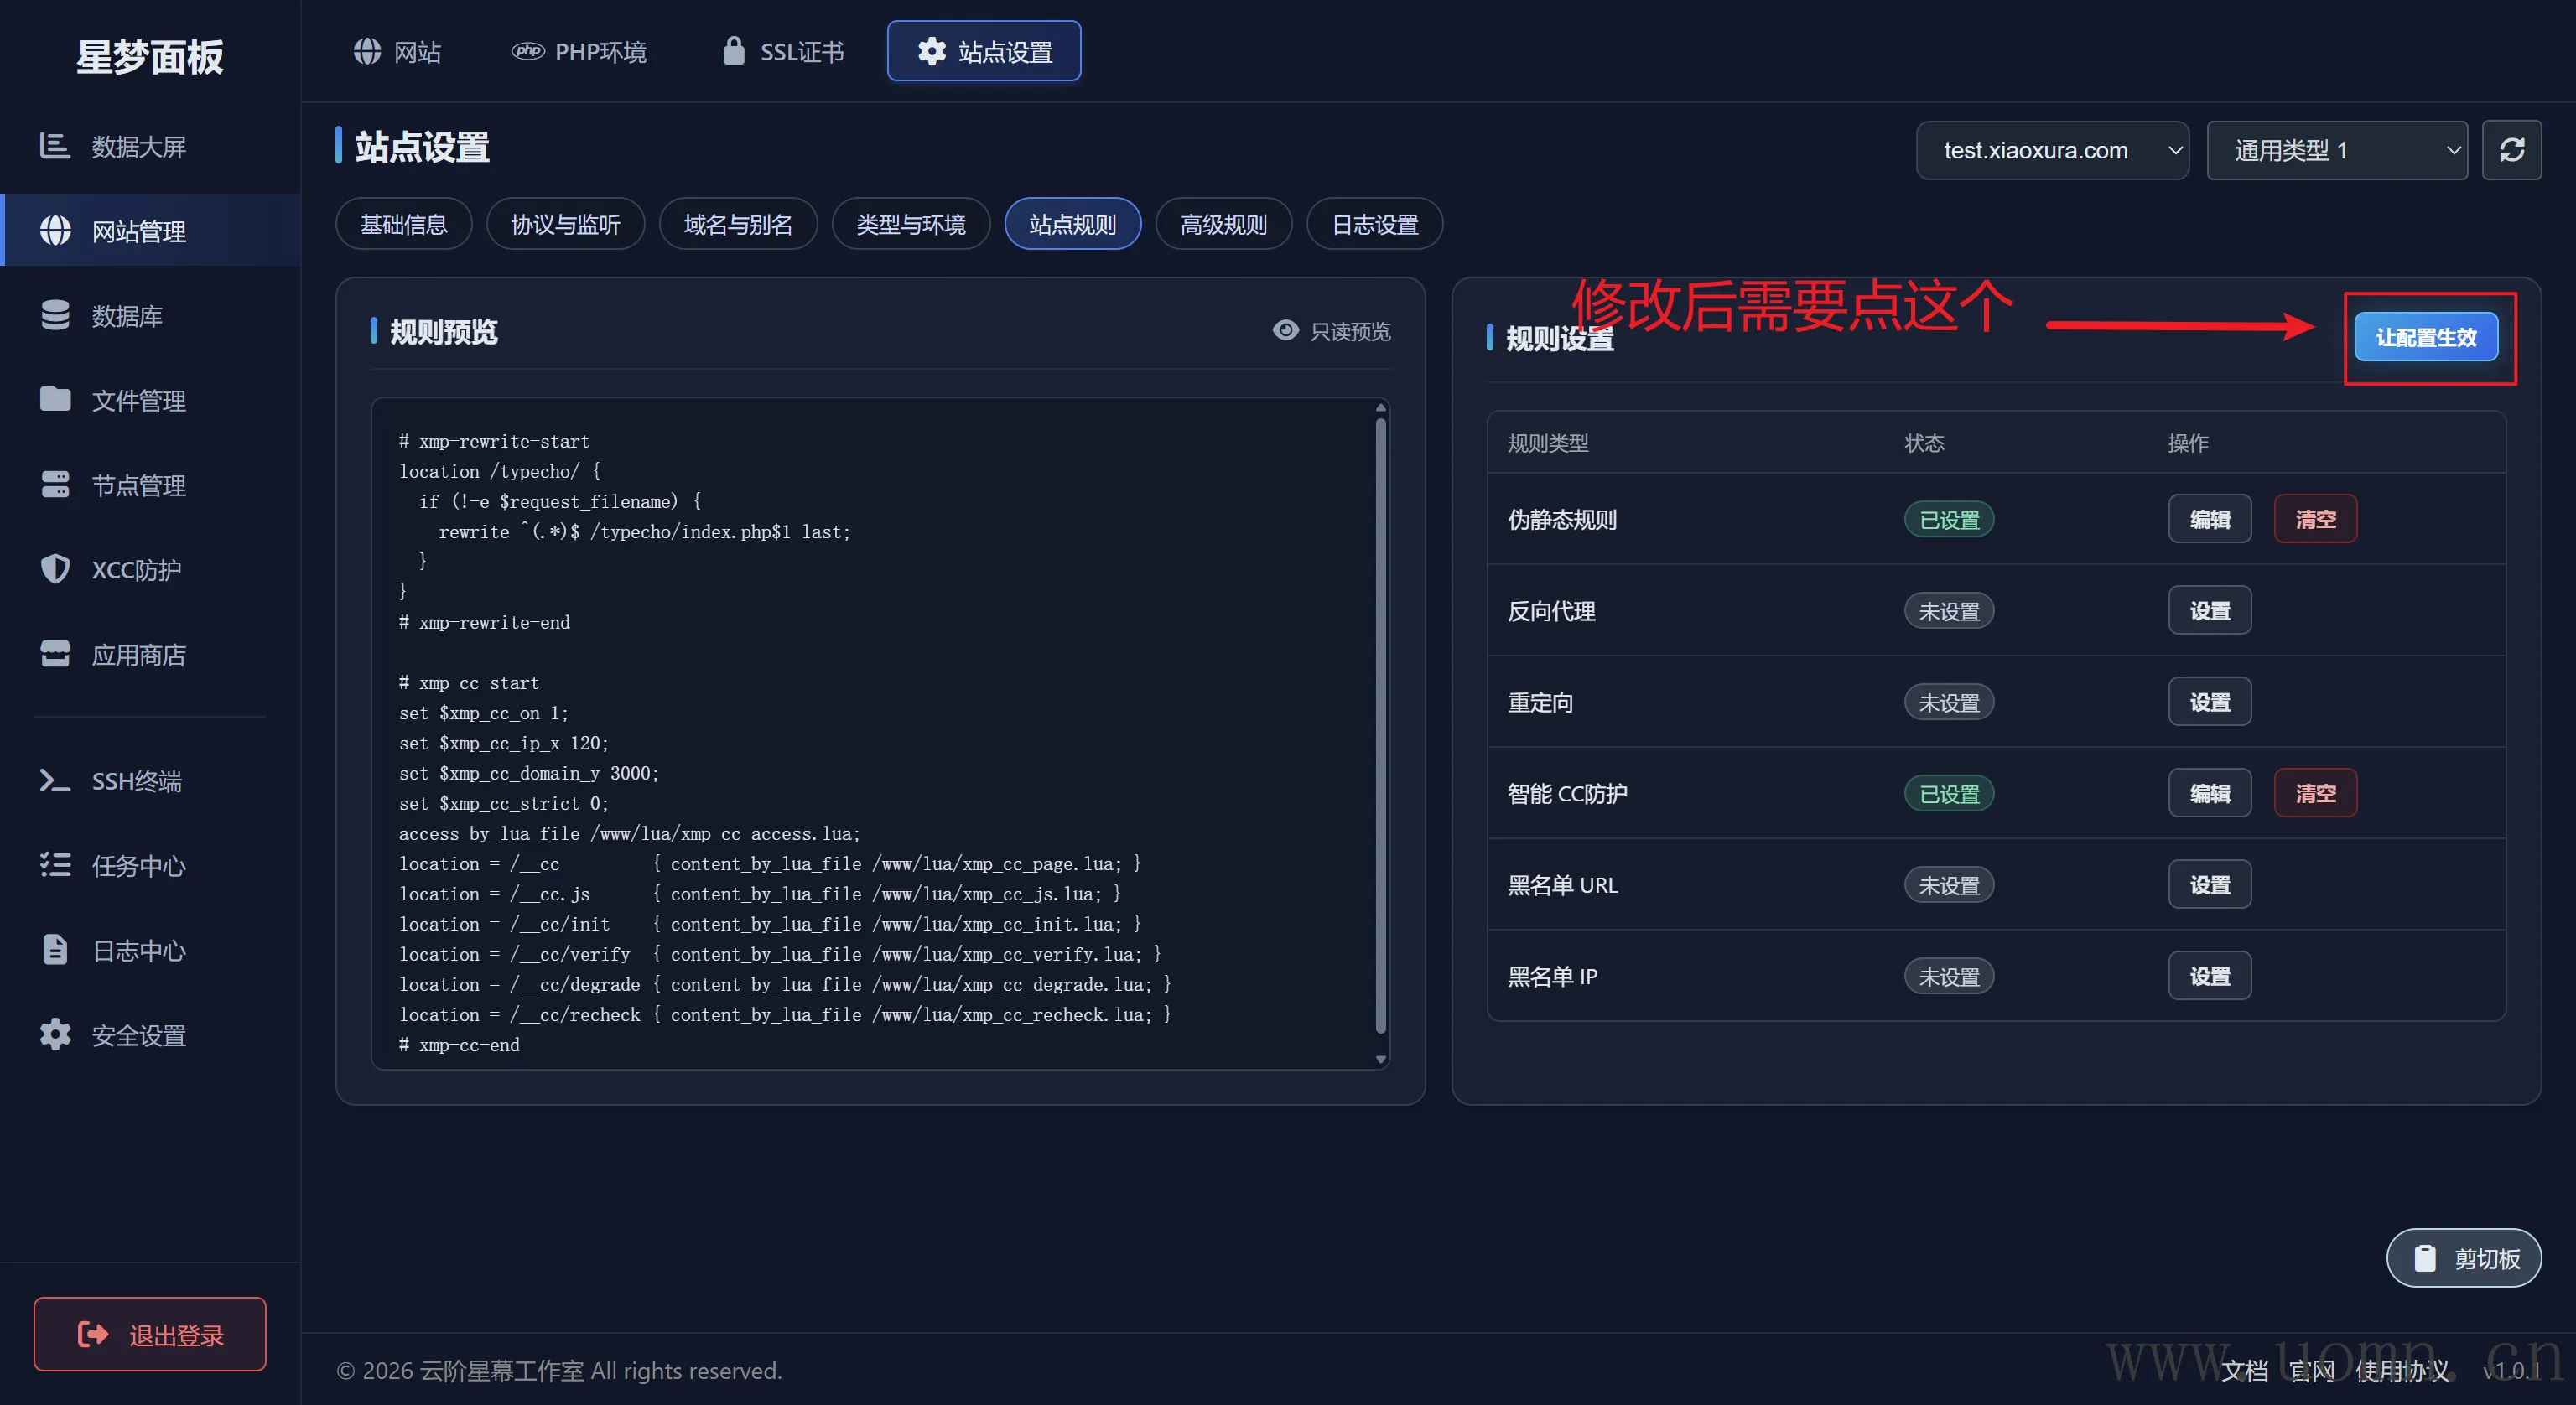Viewport: 2576px width, 1405px height.
Task: Click the data dashboard (数据大屏) sidebar icon
Action: tap(54, 146)
